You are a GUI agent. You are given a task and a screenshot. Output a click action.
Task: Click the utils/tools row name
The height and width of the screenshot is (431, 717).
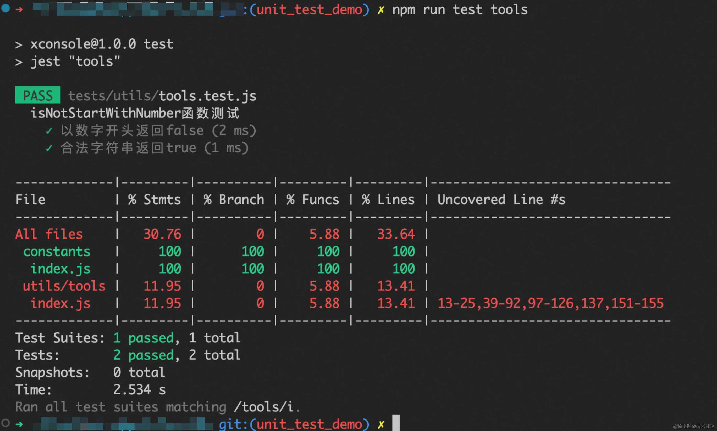pos(64,286)
